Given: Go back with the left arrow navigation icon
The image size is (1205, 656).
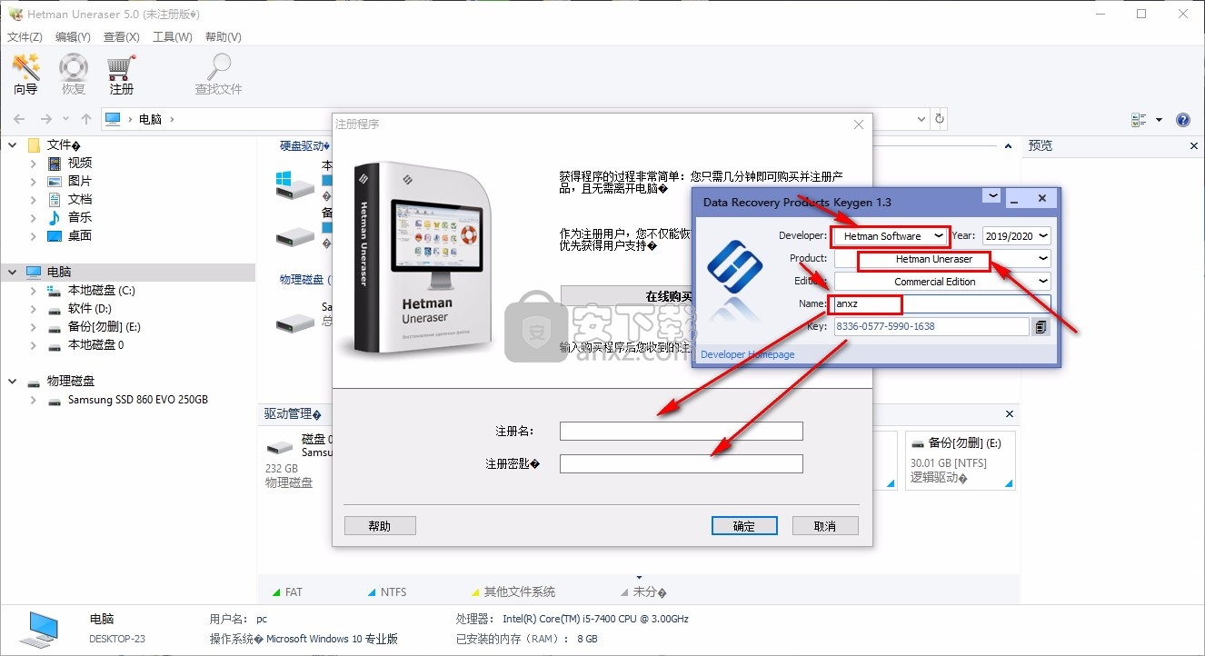Looking at the screenshot, I should click(20, 119).
